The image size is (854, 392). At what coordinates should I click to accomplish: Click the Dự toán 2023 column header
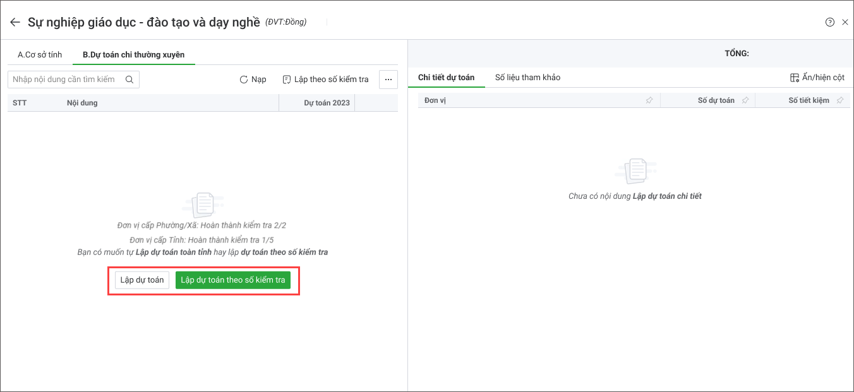point(326,103)
